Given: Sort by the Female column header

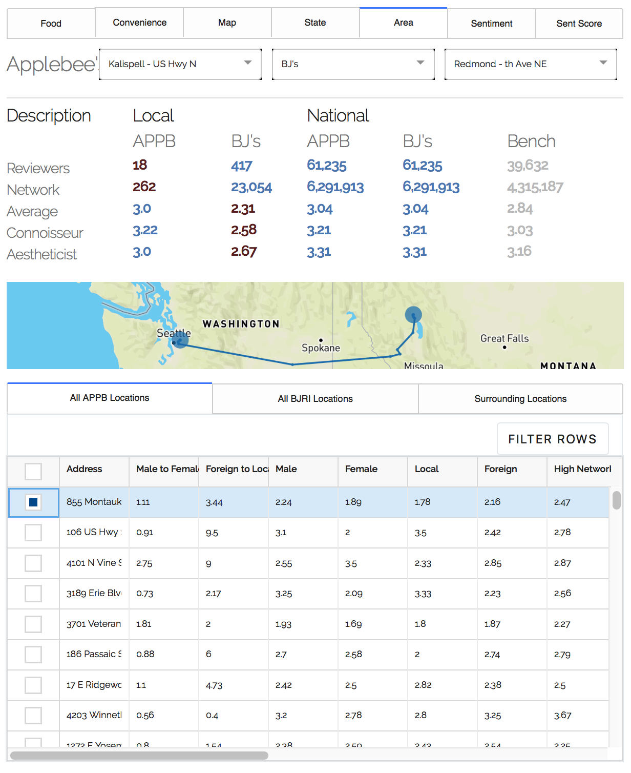Looking at the screenshot, I should click(x=373, y=472).
